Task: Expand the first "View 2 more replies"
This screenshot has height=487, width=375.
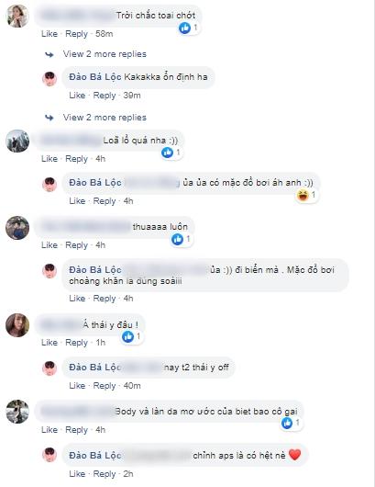Action: 105,54
